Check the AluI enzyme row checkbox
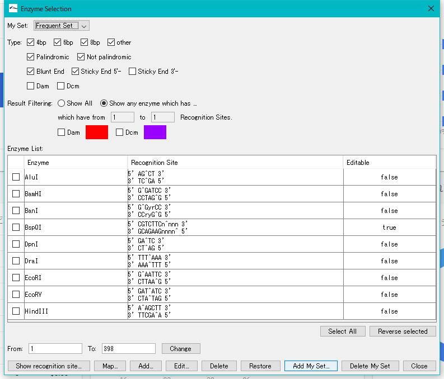This screenshot has height=379, width=444. 16,177
